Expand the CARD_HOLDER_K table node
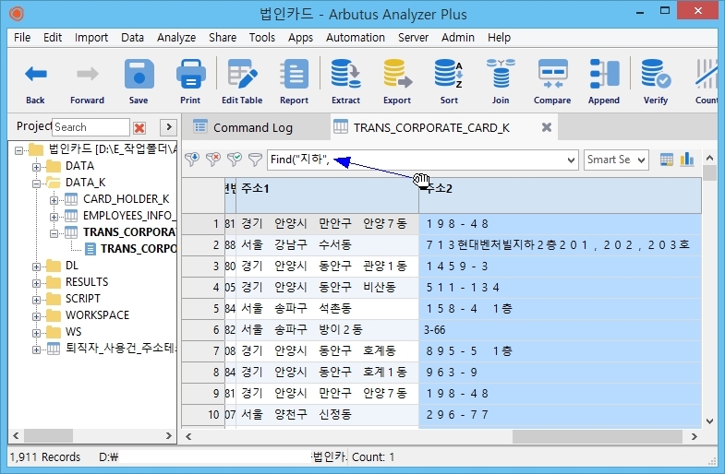Image resolution: width=725 pixels, height=474 pixels. pos(54,200)
